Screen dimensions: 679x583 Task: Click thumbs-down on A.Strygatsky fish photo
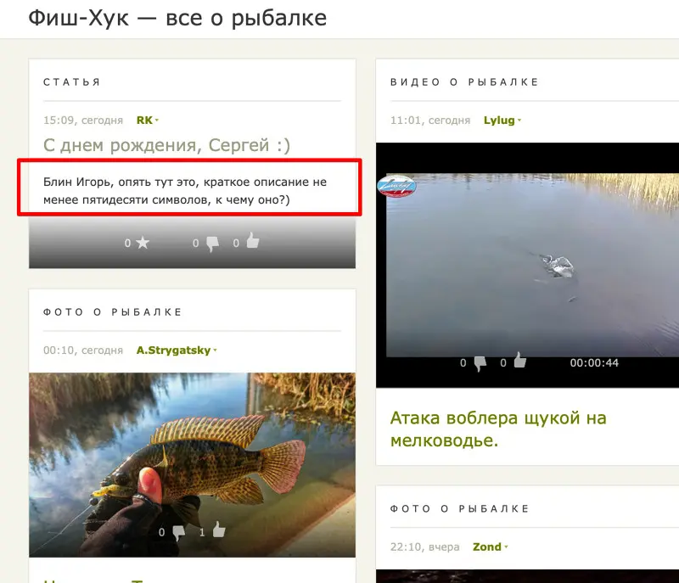tap(179, 533)
